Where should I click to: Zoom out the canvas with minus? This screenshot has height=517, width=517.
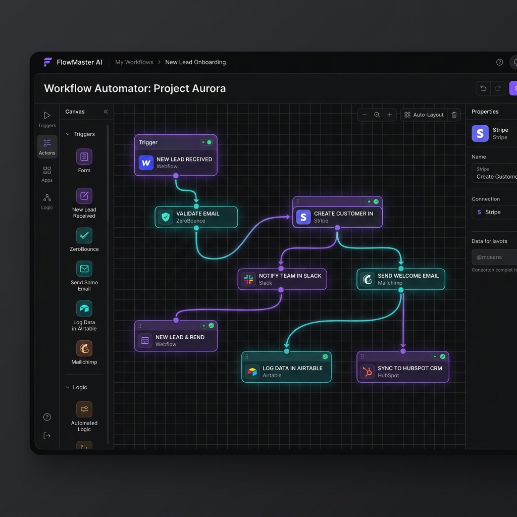[x=365, y=115]
